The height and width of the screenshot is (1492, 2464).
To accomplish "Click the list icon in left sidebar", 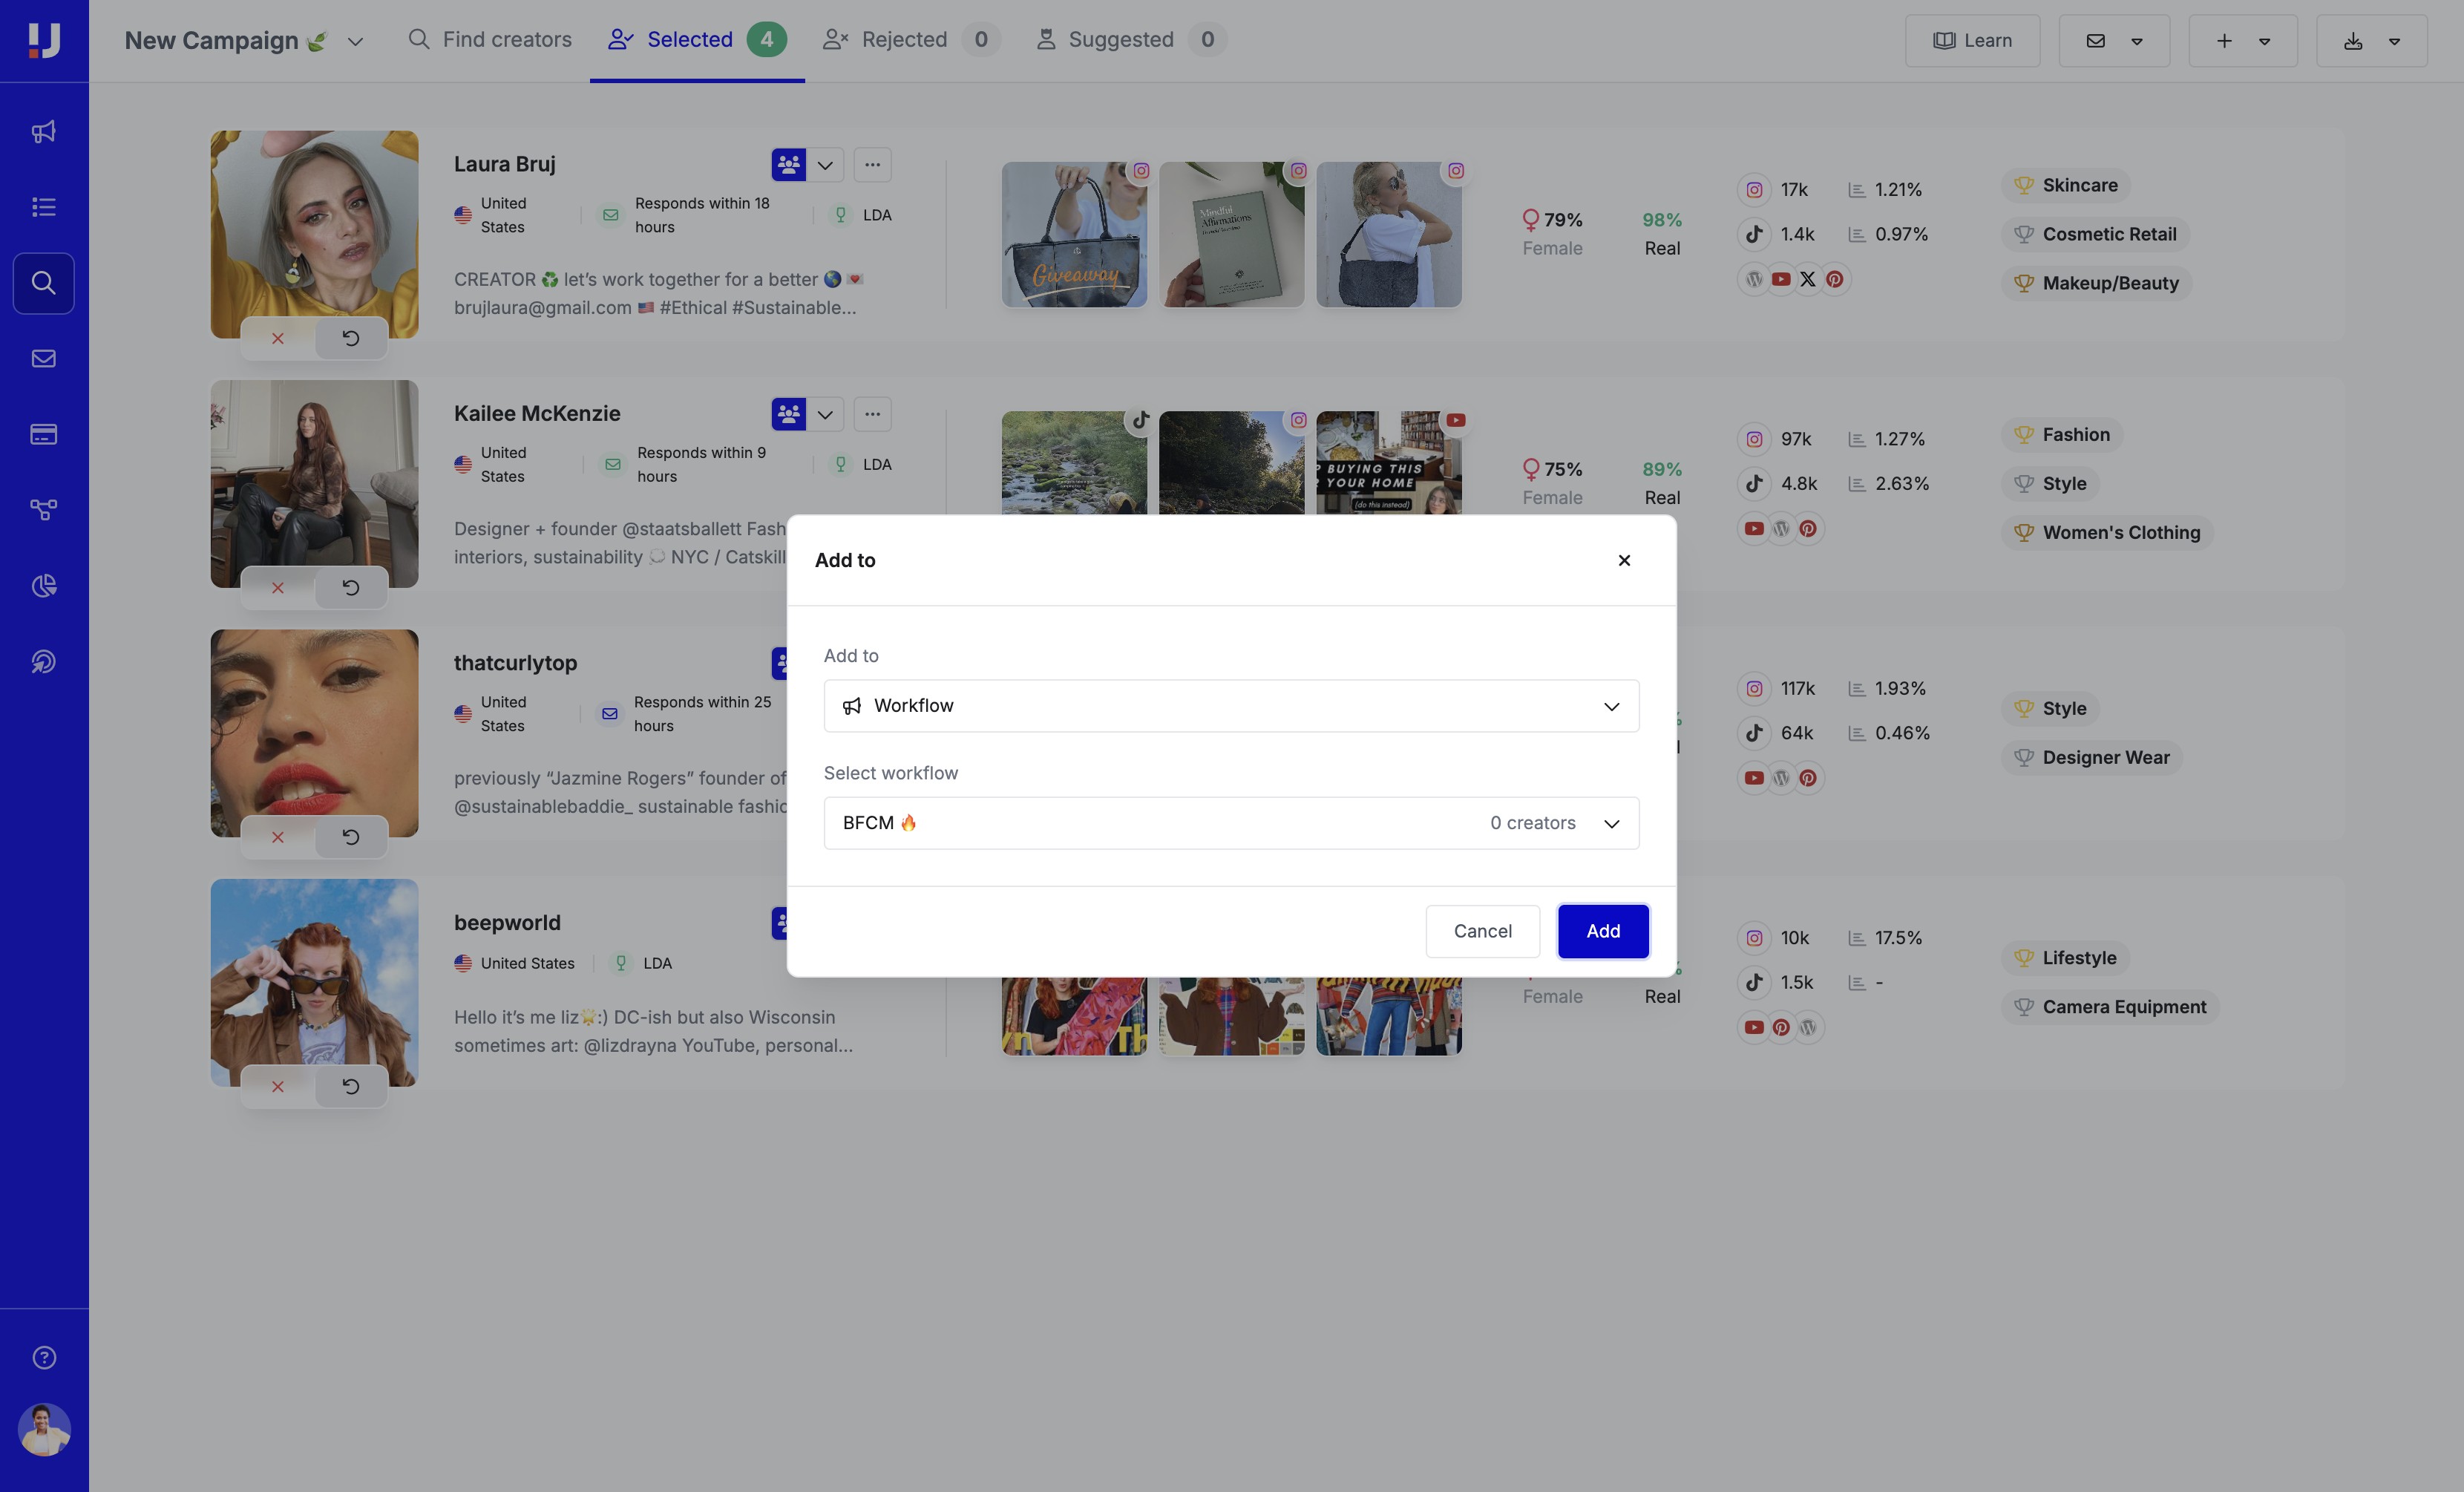I will pos(44,207).
